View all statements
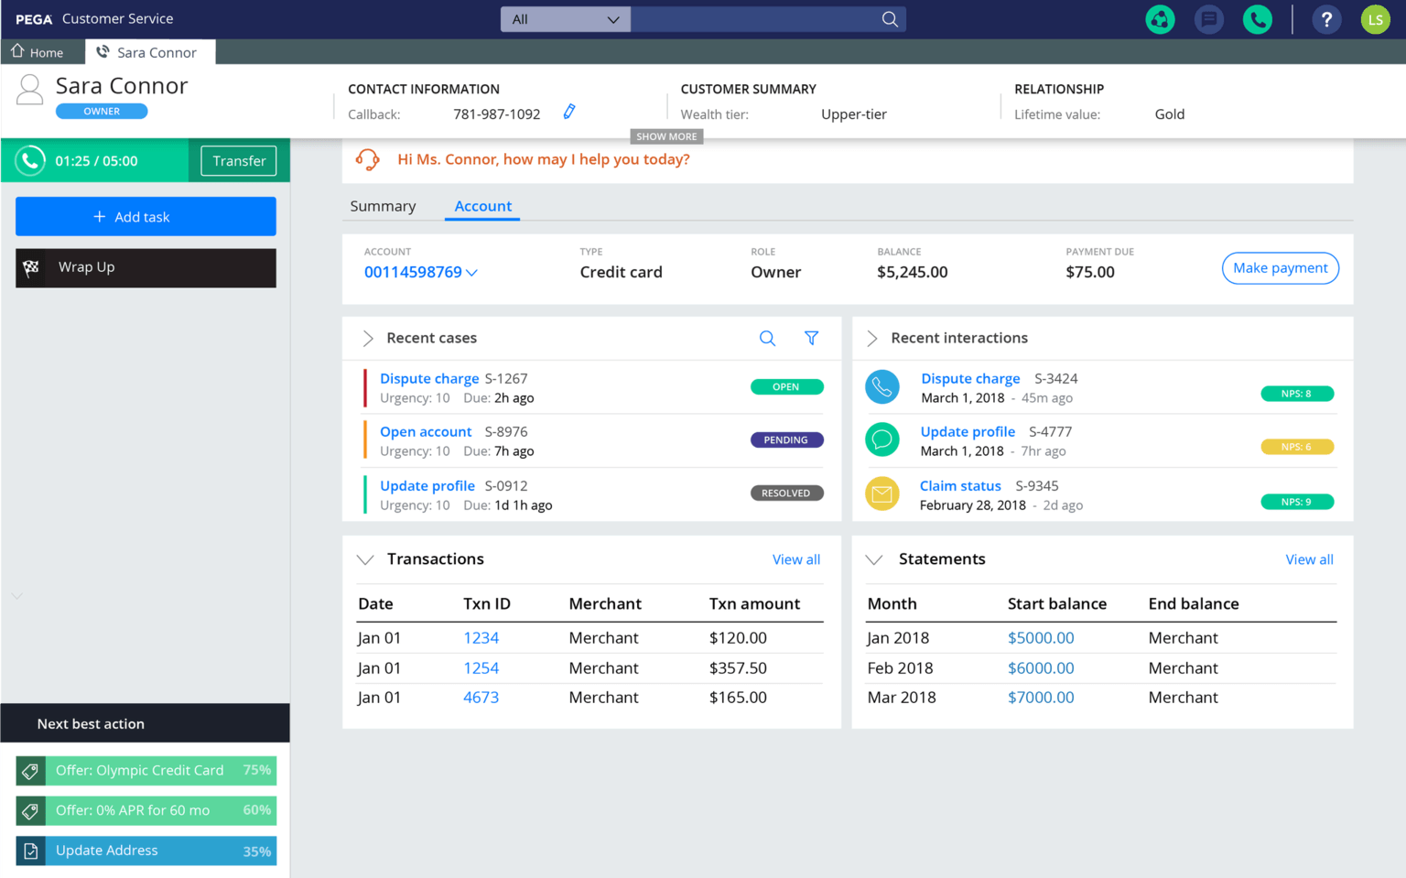Screen dimensions: 1406x878 tap(1309, 559)
